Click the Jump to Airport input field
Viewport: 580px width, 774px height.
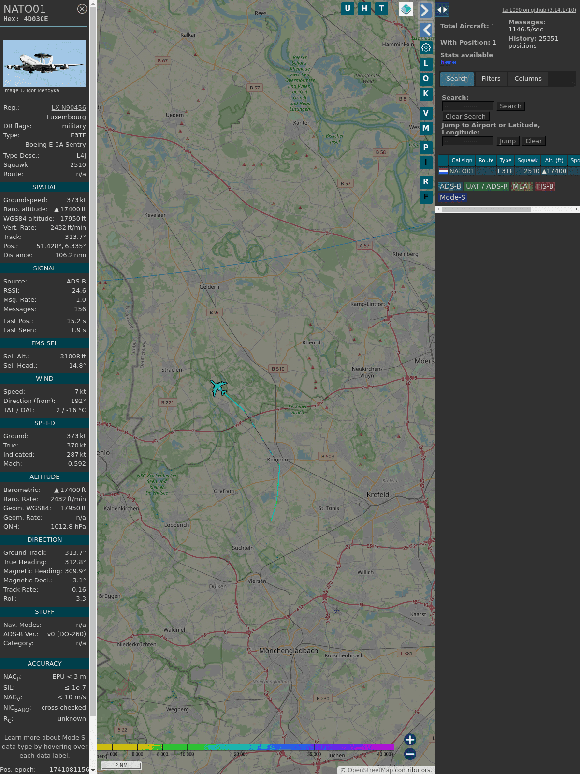(x=467, y=141)
